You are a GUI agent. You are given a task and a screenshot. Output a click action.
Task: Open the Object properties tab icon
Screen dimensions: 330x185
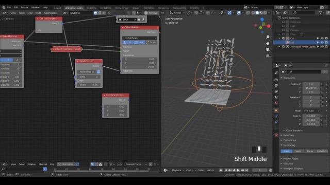[276, 110]
